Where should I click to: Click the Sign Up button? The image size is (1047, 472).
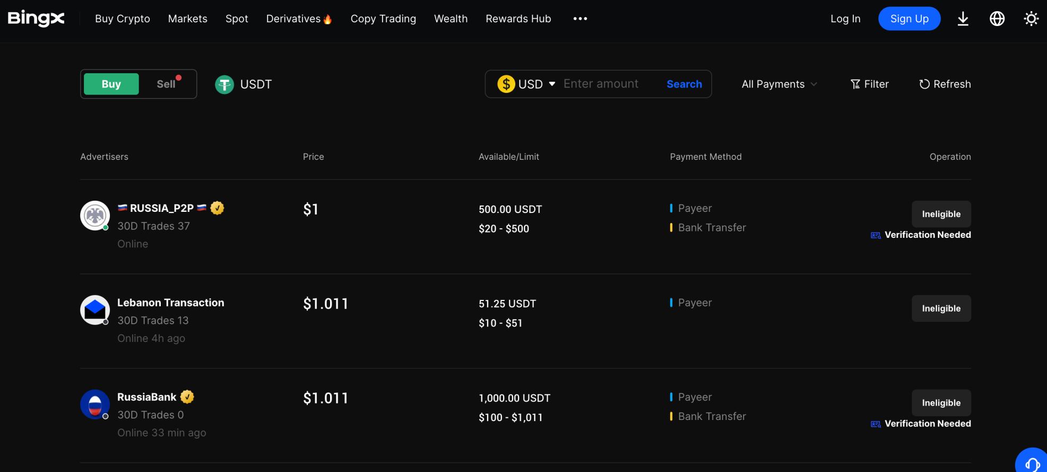(x=910, y=19)
